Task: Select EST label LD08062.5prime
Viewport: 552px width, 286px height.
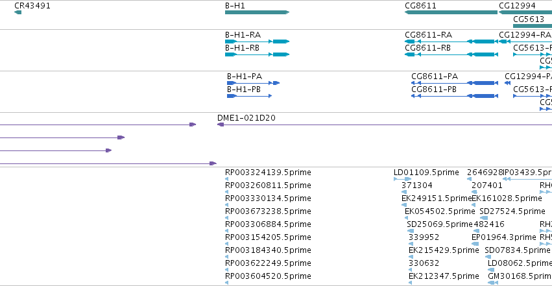Action: (x=520, y=263)
